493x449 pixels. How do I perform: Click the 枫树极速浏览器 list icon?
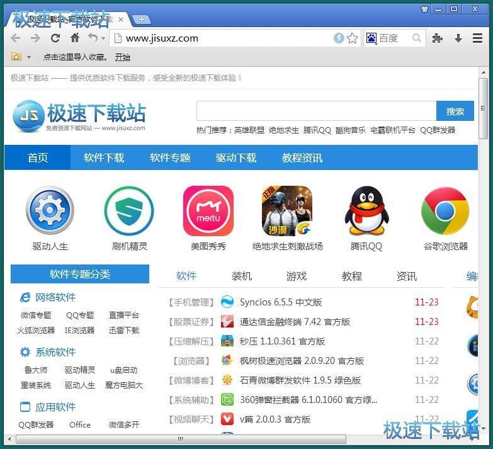[227, 361]
